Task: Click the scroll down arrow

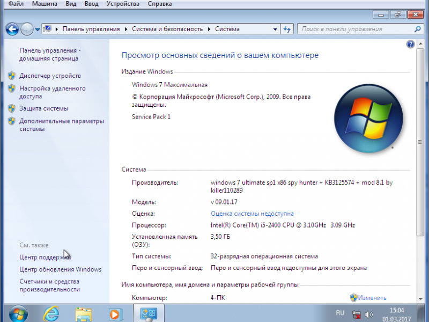Action: click(420, 299)
